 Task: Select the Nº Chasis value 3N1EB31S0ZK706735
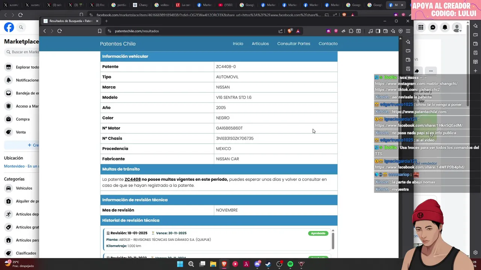point(235,138)
